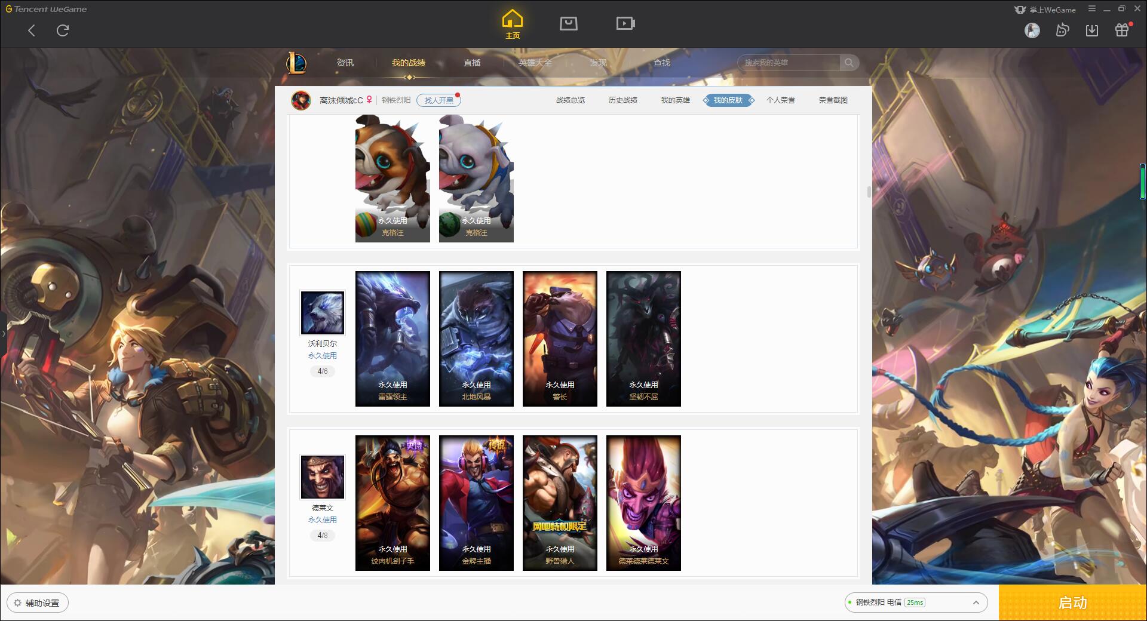This screenshot has width=1147, height=621.
Task: Open the 野兽猎人 skin card
Action: pyautogui.click(x=560, y=503)
